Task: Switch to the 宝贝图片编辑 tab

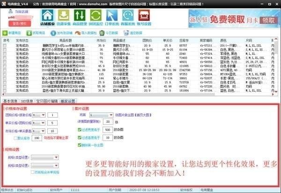Action: coord(47,101)
